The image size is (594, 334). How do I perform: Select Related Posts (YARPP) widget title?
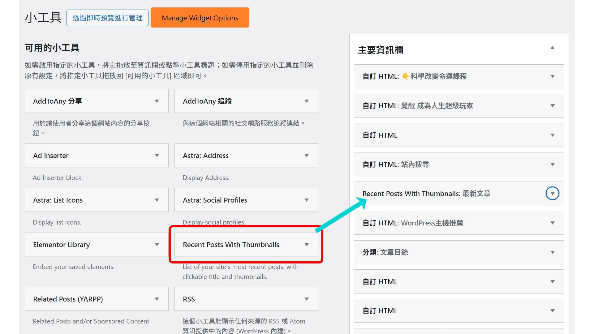(68, 299)
